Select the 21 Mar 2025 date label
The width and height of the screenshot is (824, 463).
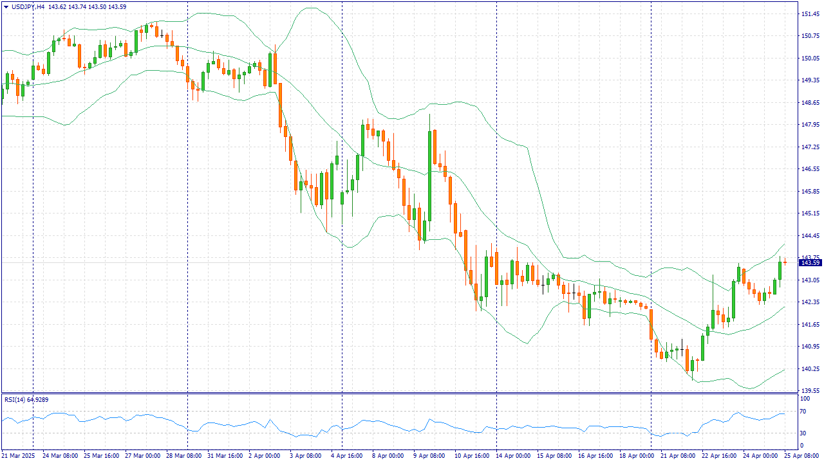(19, 455)
